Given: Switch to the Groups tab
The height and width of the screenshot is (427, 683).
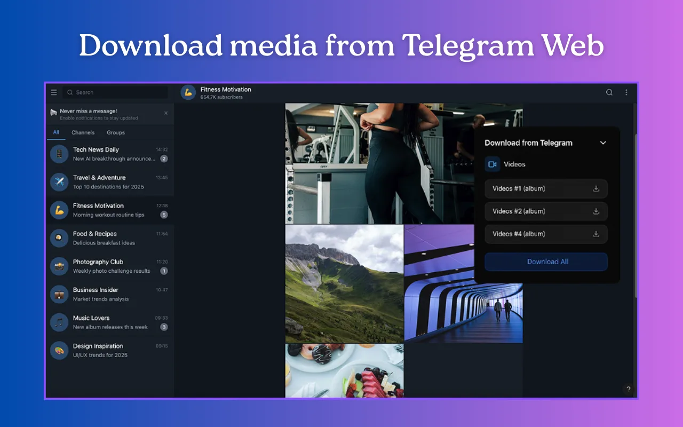Looking at the screenshot, I should 116,132.
